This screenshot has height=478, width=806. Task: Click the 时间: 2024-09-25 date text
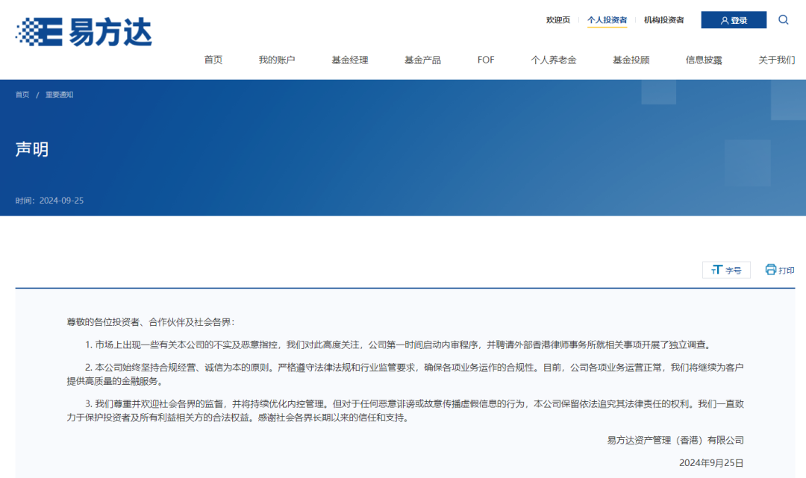49,201
